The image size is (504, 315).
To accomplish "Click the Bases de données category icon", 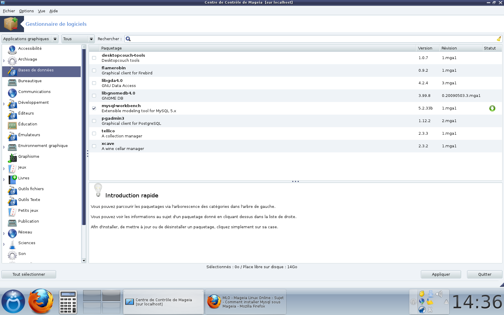I will tap(12, 71).
